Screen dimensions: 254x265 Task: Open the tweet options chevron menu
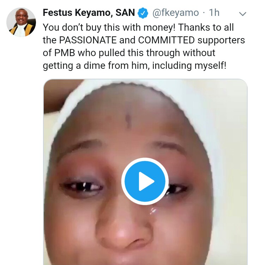point(243,14)
